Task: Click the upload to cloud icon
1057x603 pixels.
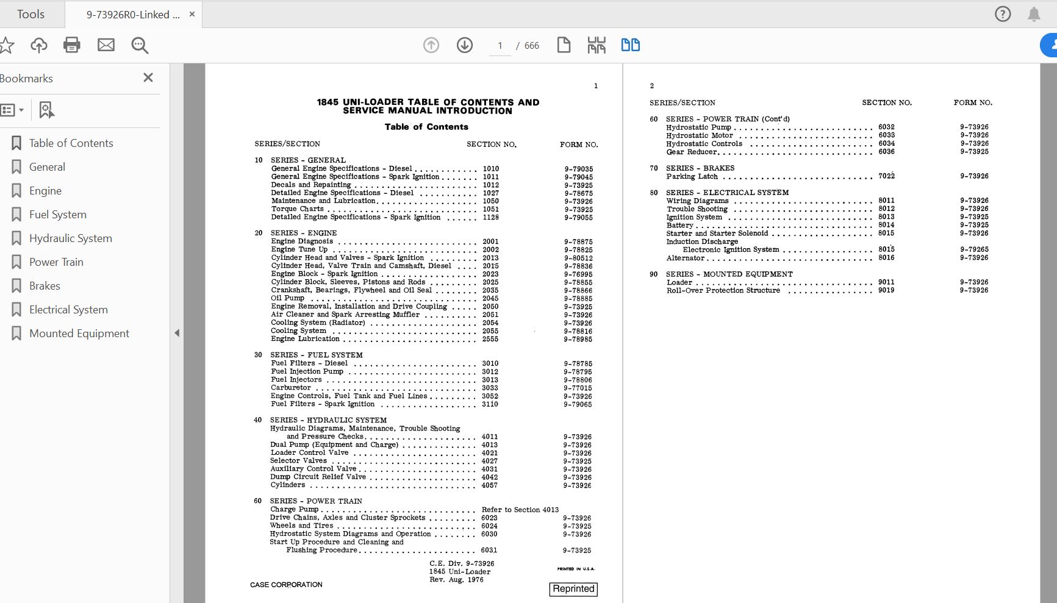Action: tap(39, 45)
